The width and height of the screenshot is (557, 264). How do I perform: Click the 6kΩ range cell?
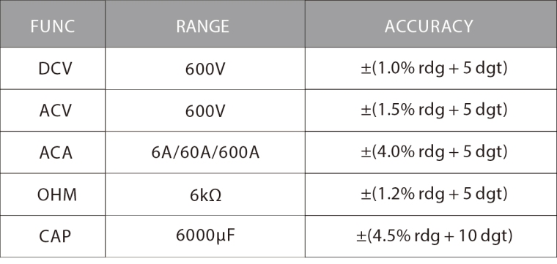tap(205, 195)
